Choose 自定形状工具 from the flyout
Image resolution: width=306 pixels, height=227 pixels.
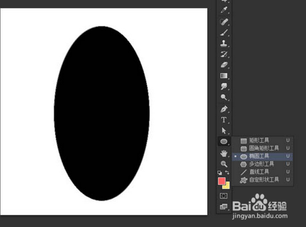pyautogui.click(x=263, y=180)
